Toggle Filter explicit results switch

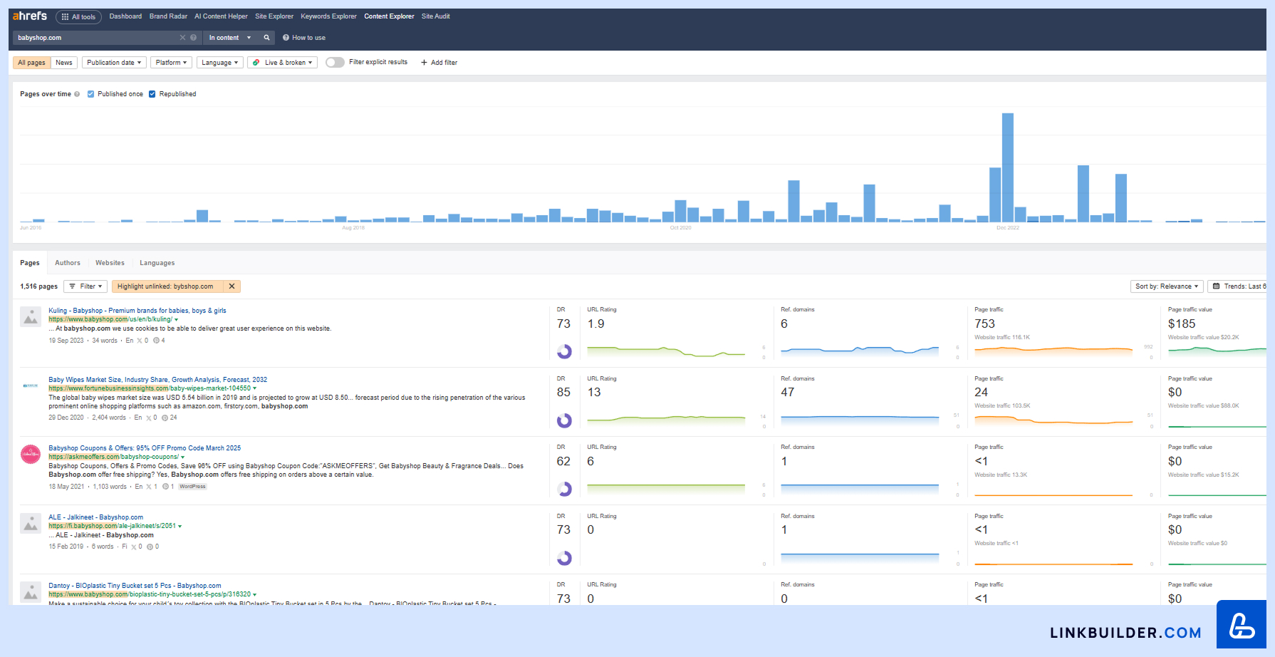(335, 63)
